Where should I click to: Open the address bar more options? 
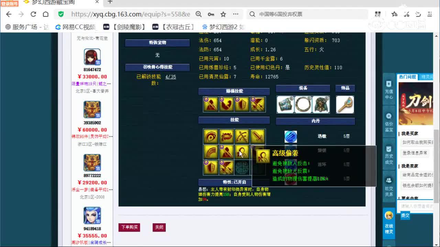pos(236,14)
